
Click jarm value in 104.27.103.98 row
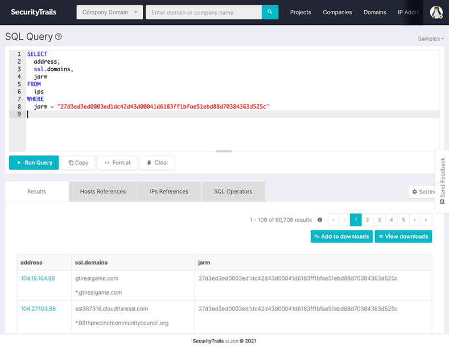[298, 309]
